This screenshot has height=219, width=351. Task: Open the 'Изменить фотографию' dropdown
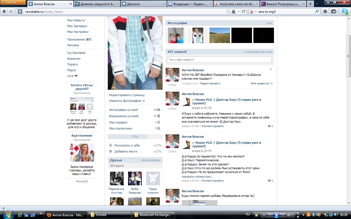127,101
